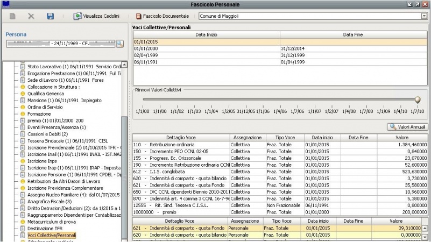Image resolution: width=431 pixels, height=242 pixels.
Task: Click the Valori Annuali button
Action: click(408, 127)
